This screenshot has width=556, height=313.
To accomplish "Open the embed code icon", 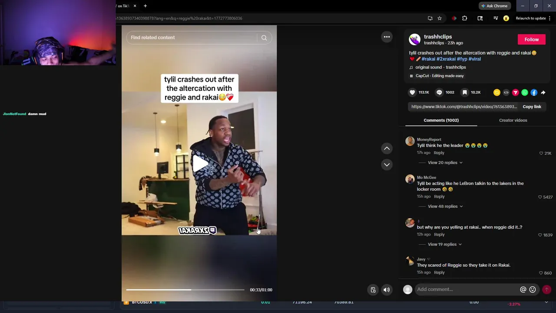I will pyautogui.click(x=506, y=92).
